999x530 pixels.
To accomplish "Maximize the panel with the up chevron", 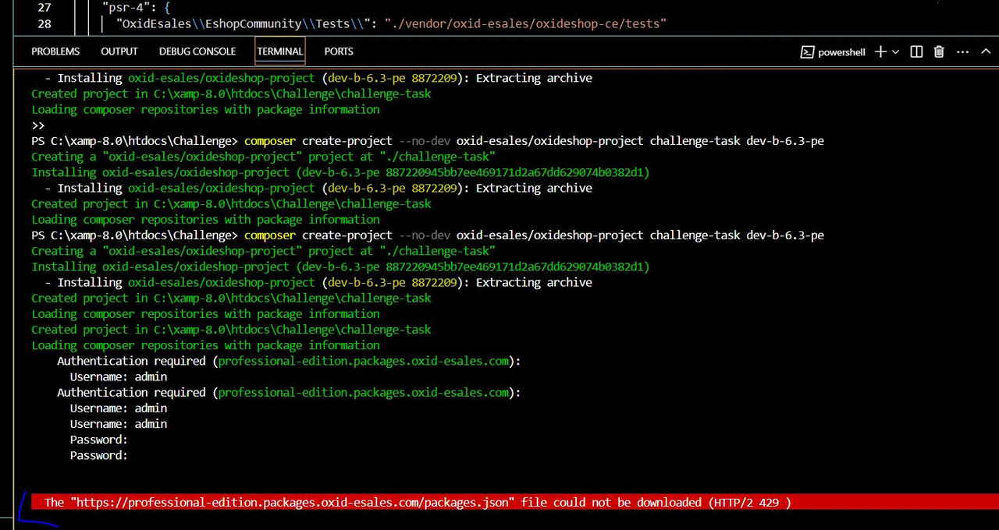I will (x=984, y=51).
